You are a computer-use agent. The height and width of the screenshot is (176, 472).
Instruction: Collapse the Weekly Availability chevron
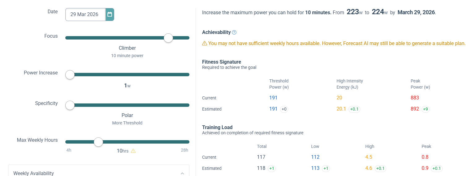pyautogui.click(x=182, y=174)
